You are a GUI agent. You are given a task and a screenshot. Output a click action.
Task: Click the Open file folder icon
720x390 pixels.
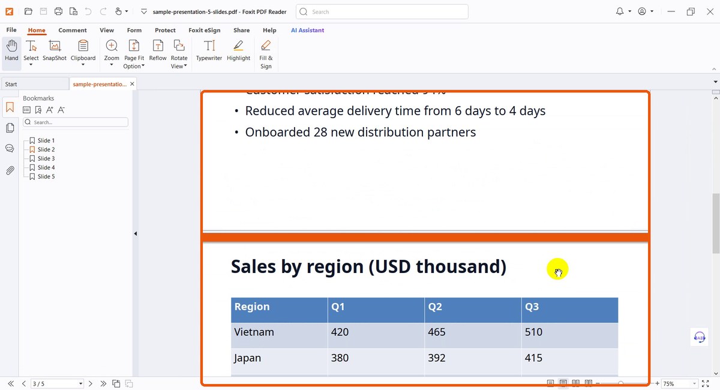(28, 11)
